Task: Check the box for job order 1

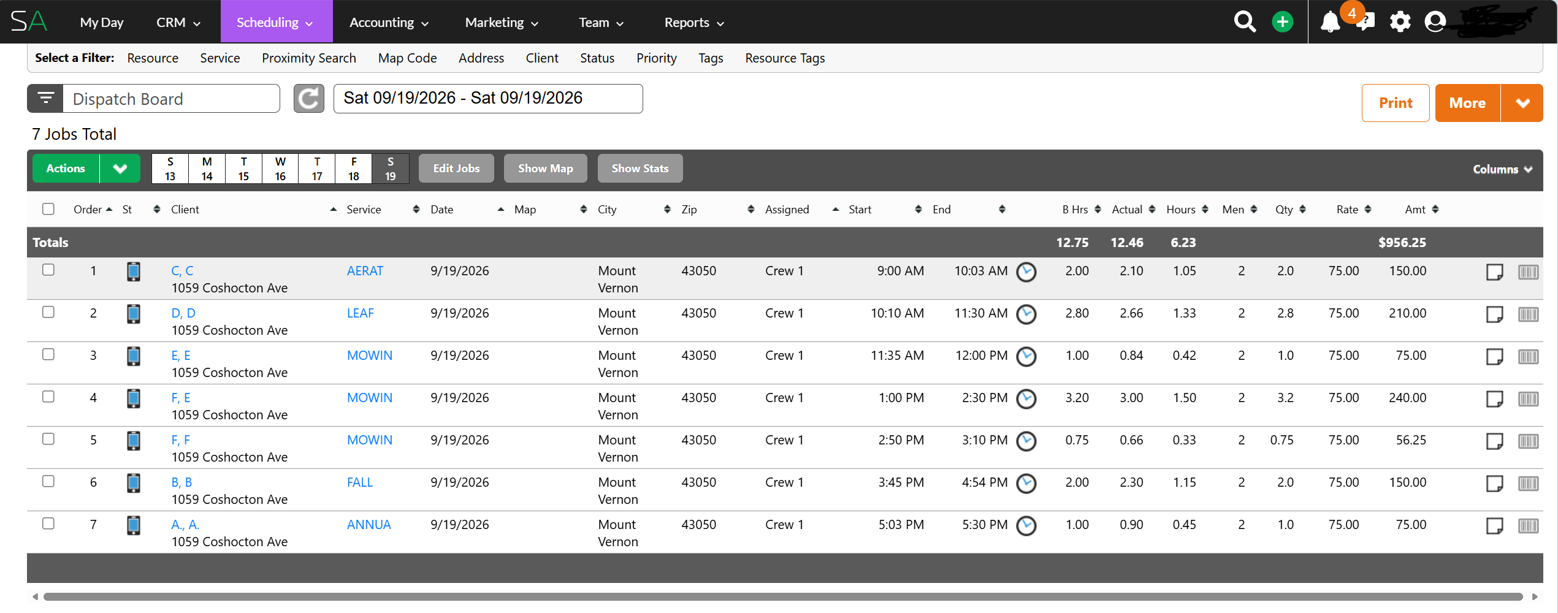Action: [x=48, y=270]
